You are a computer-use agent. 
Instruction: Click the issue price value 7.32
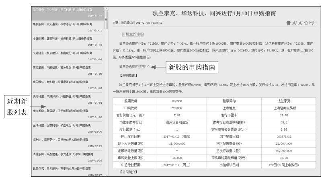click(x=177, y=115)
